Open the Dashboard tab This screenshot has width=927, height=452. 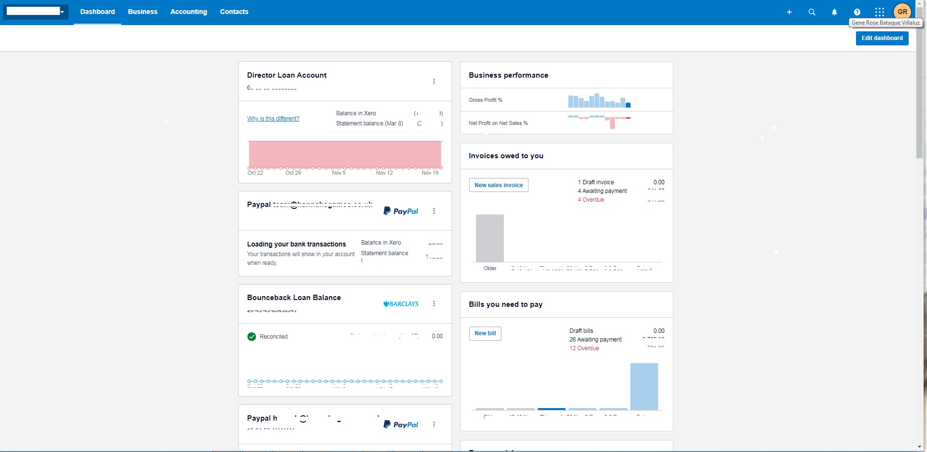pyautogui.click(x=98, y=12)
